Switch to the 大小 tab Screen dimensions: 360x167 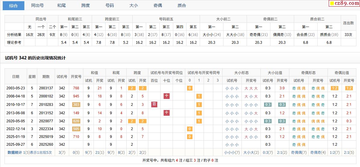[134, 5]
